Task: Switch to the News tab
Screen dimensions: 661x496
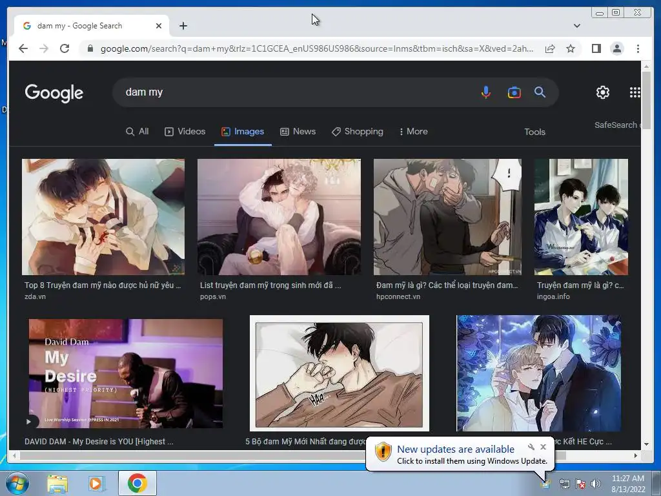Action: click(298, 132)
